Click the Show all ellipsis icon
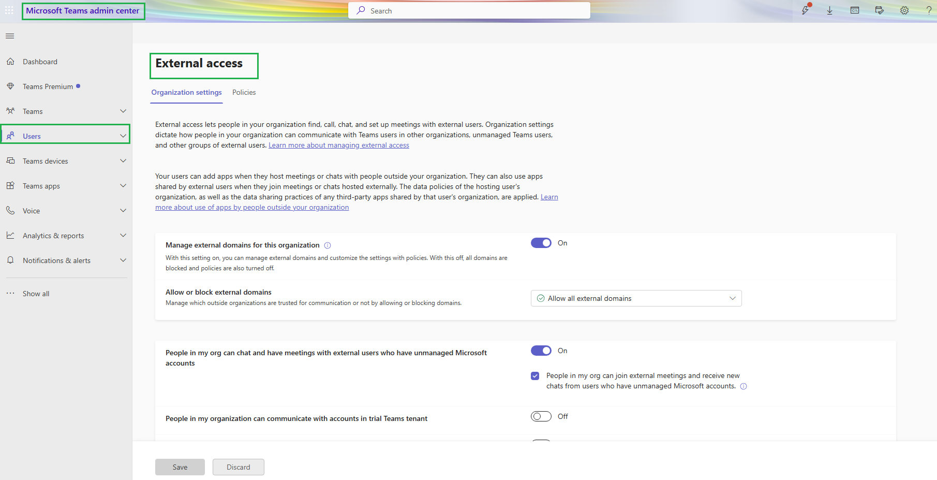 pyautogui.click(x=10, y=294)
